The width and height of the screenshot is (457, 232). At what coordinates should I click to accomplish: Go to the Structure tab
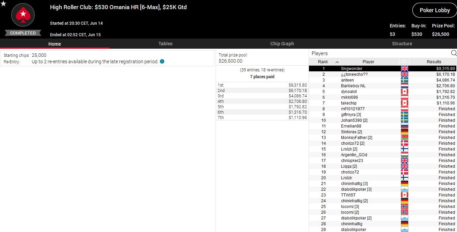point(402,44)
